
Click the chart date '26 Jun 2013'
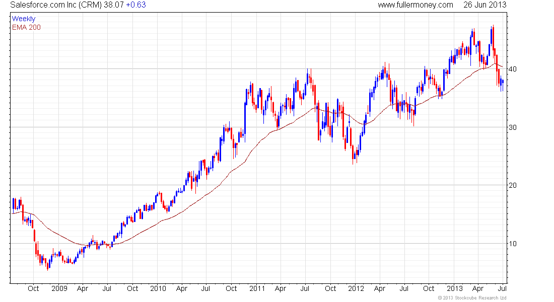[484, 5]
